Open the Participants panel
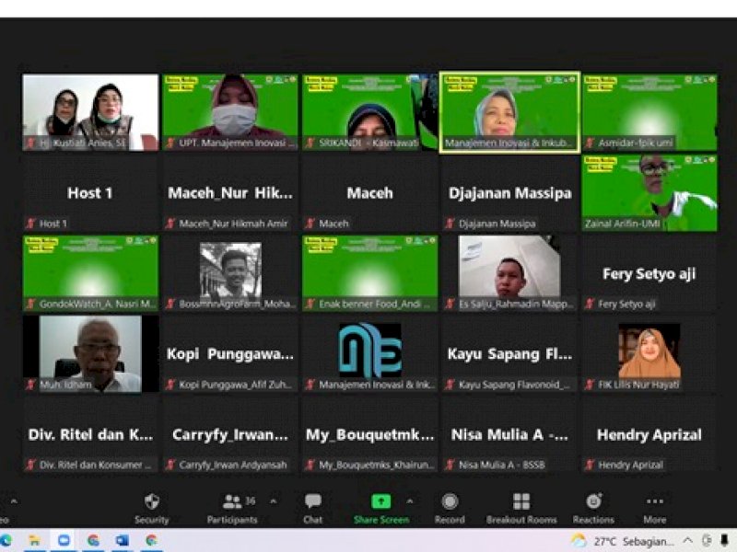 click(232, 507)
